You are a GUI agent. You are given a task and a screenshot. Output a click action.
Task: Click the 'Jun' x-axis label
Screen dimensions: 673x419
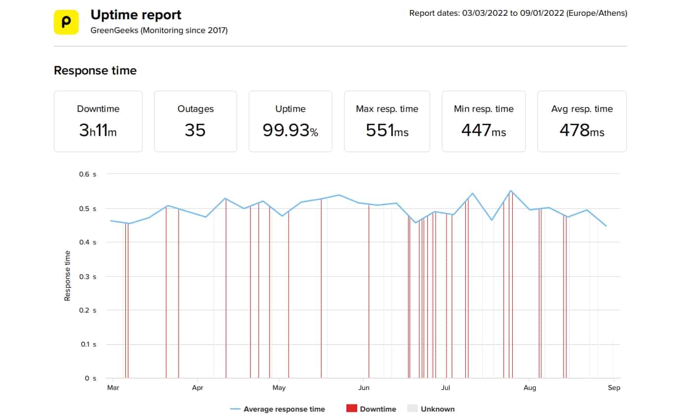[x=364, y=388]
